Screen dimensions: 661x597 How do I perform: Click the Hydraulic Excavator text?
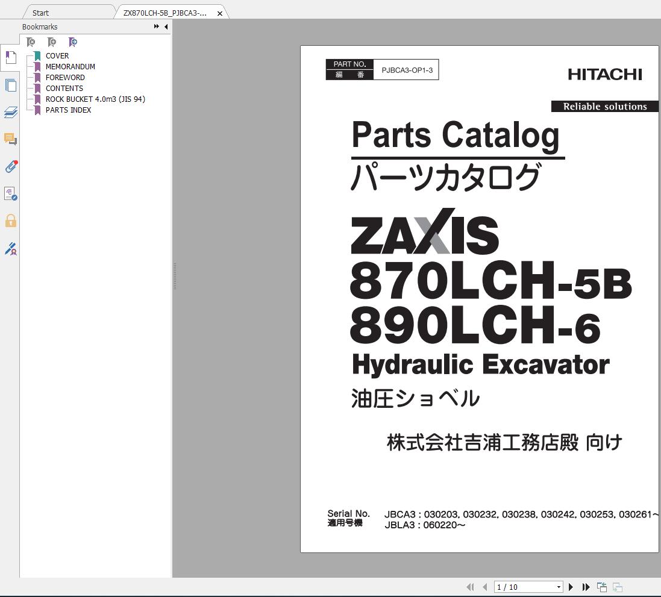(481, 364)
